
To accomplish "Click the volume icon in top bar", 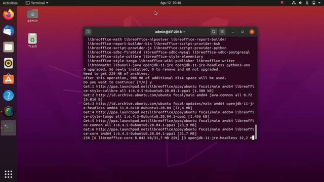I will click(x=300, y=3).
